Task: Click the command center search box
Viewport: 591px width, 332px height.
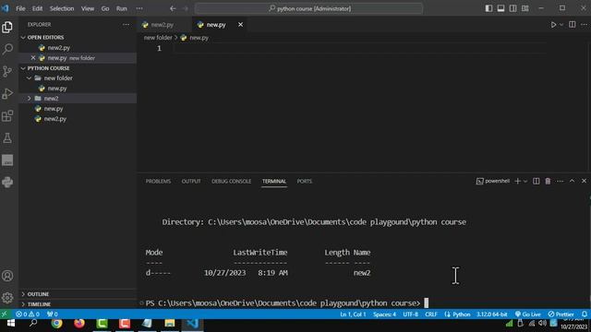Action: coord(308,8)
